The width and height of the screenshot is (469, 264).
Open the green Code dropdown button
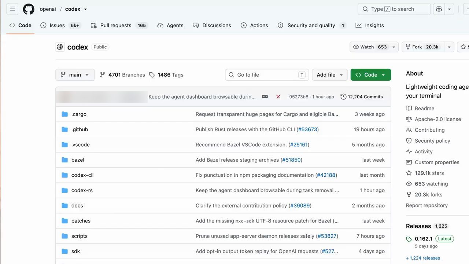point(371,75)
